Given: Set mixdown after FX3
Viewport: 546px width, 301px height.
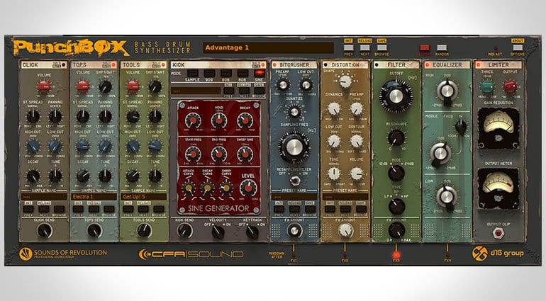Looking at the screenshot, I should 396,255.
